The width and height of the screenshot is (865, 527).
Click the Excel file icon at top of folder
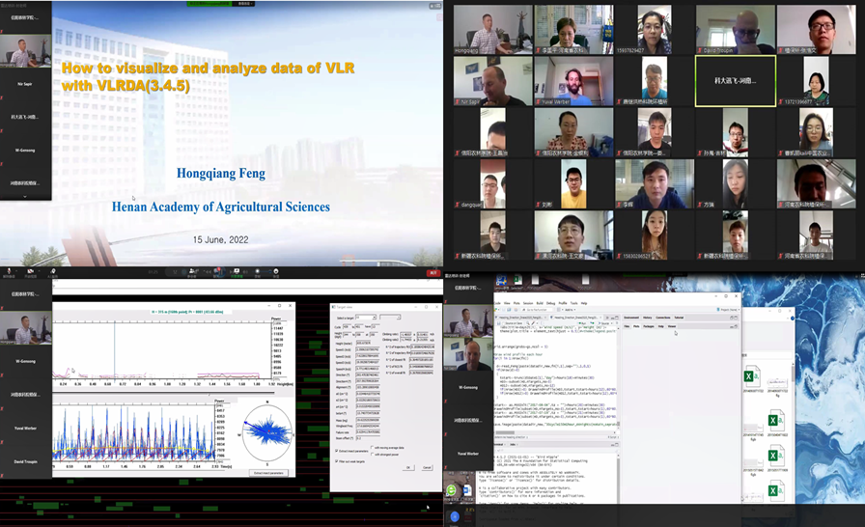point(753,374)
